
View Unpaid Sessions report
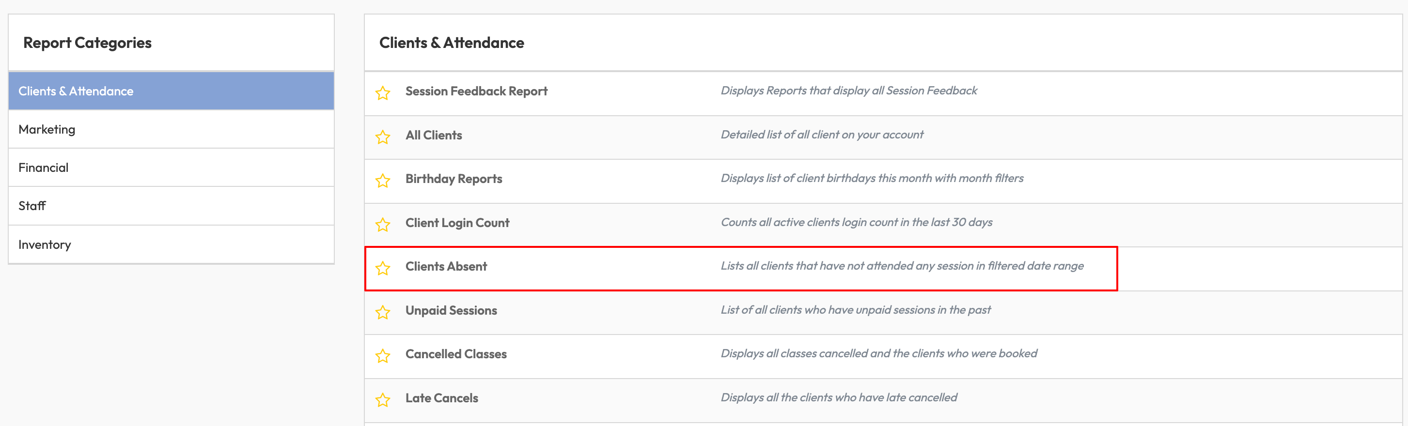451,310
